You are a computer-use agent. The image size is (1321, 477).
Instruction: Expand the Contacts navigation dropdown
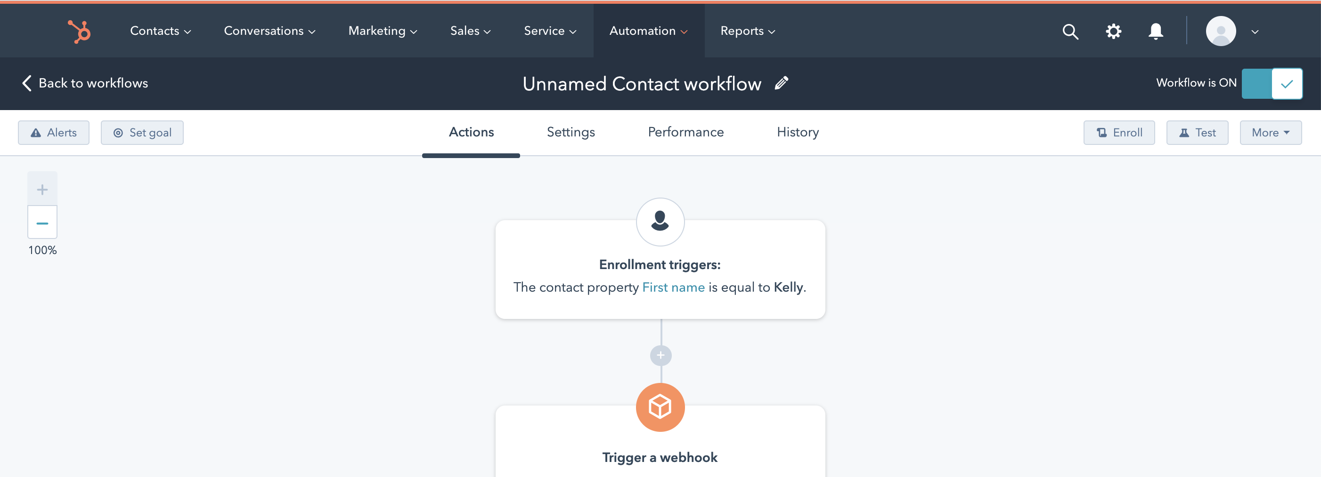[160, 31]
